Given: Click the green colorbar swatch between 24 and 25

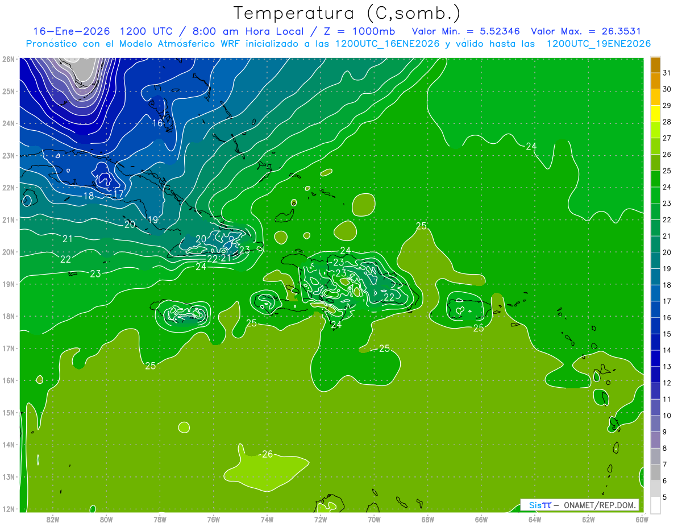Looking at the screenshot, I should click(655, 179).
